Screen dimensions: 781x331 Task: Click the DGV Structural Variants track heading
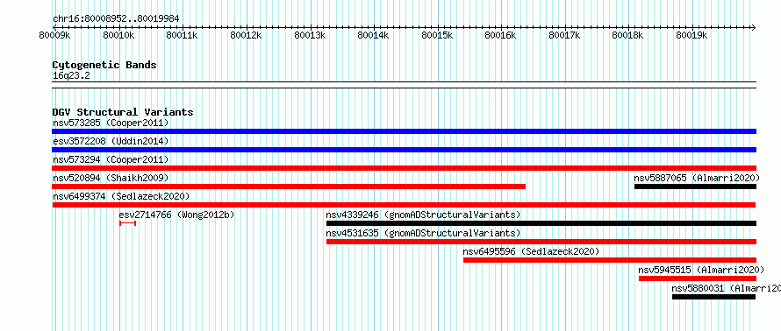[123, 112]
